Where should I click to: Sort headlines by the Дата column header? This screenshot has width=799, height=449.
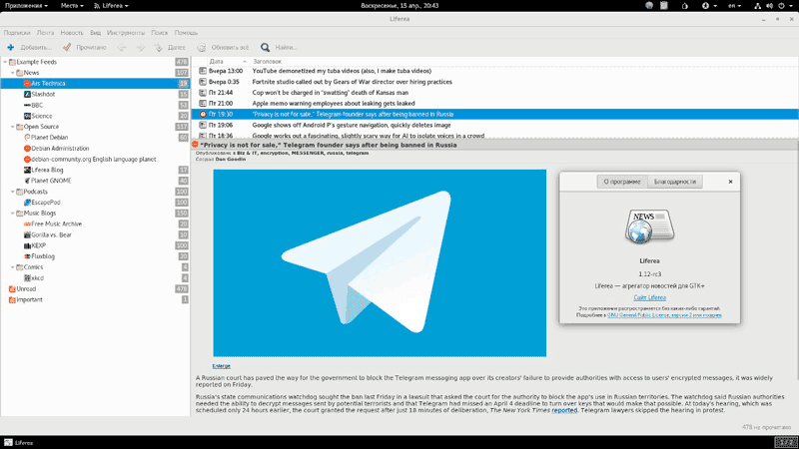click(x=216, y=61)
